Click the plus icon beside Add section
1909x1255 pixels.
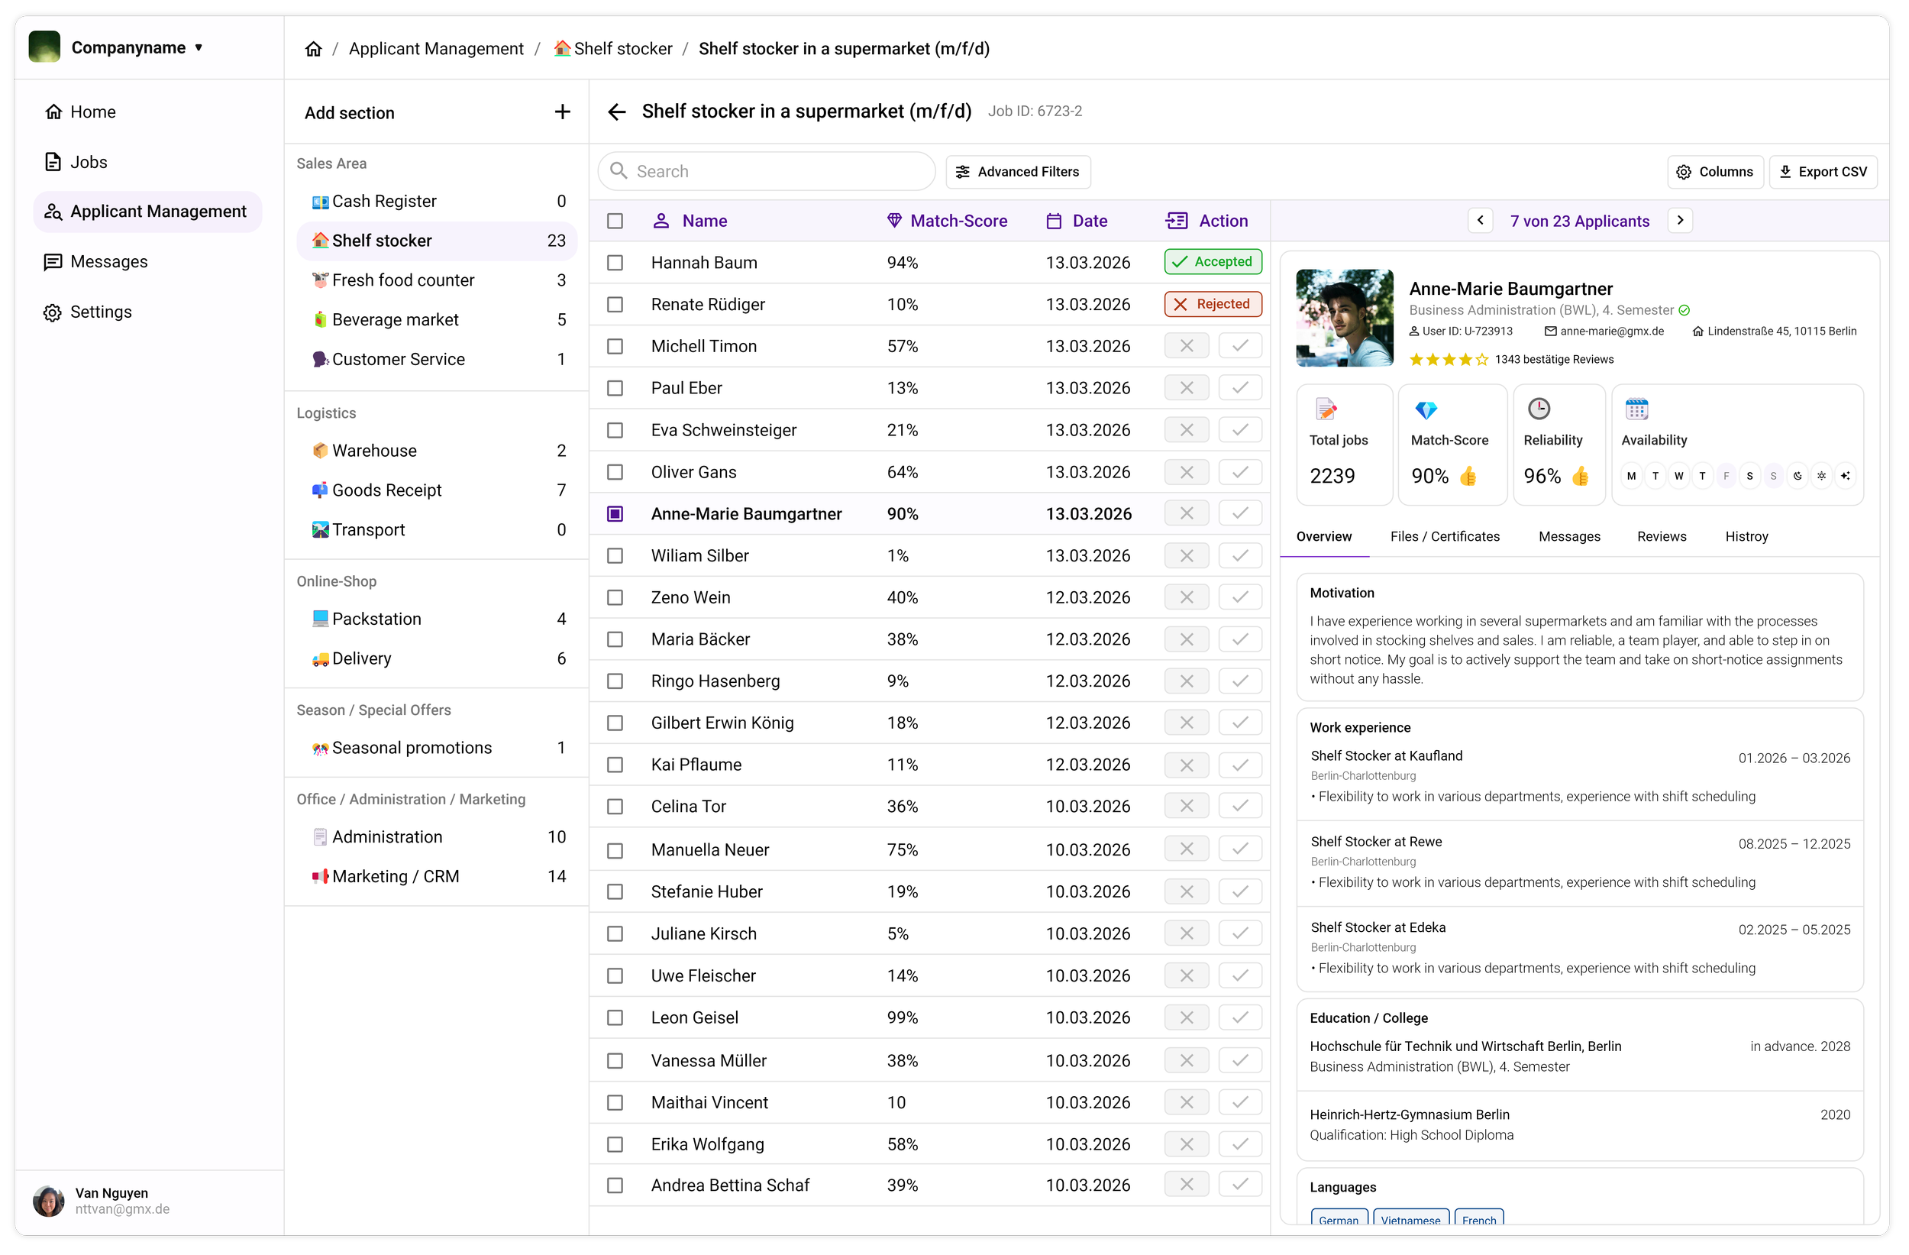[562, 112]
